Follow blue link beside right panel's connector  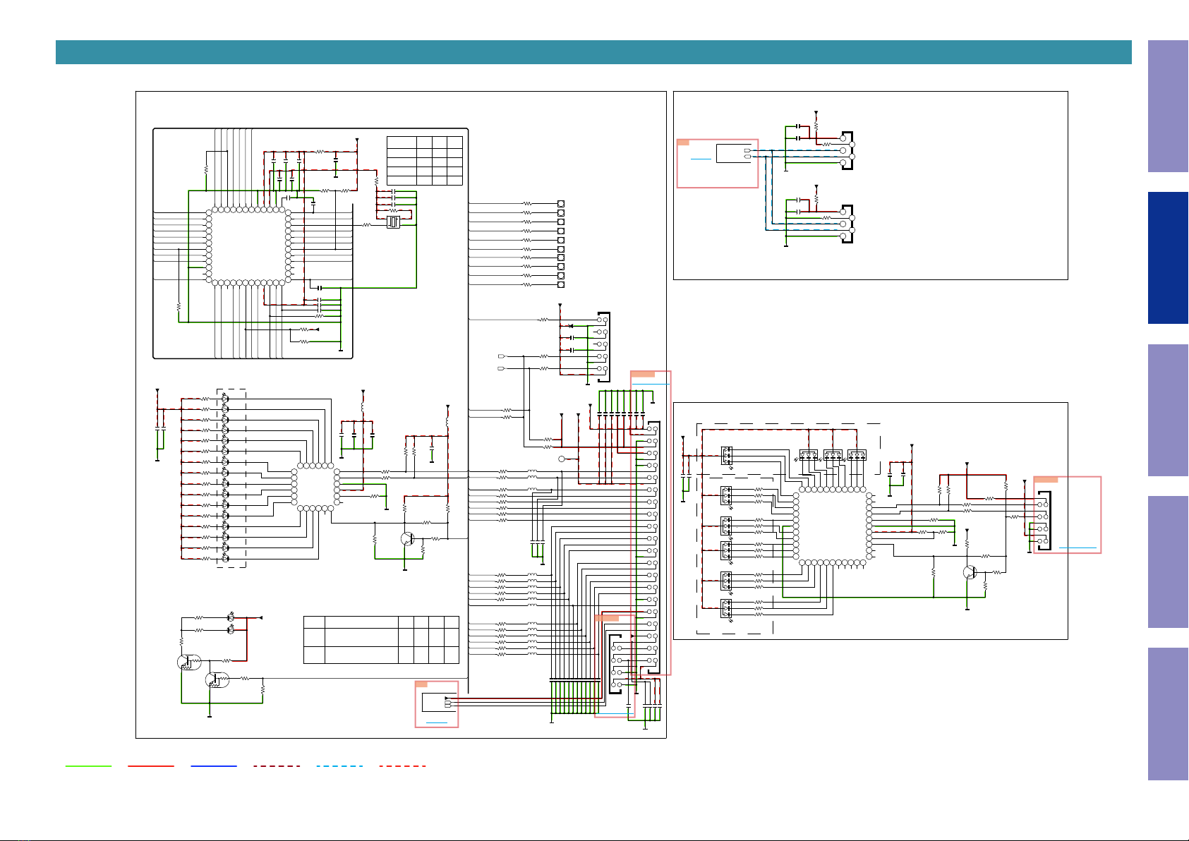pos(1078,547)
